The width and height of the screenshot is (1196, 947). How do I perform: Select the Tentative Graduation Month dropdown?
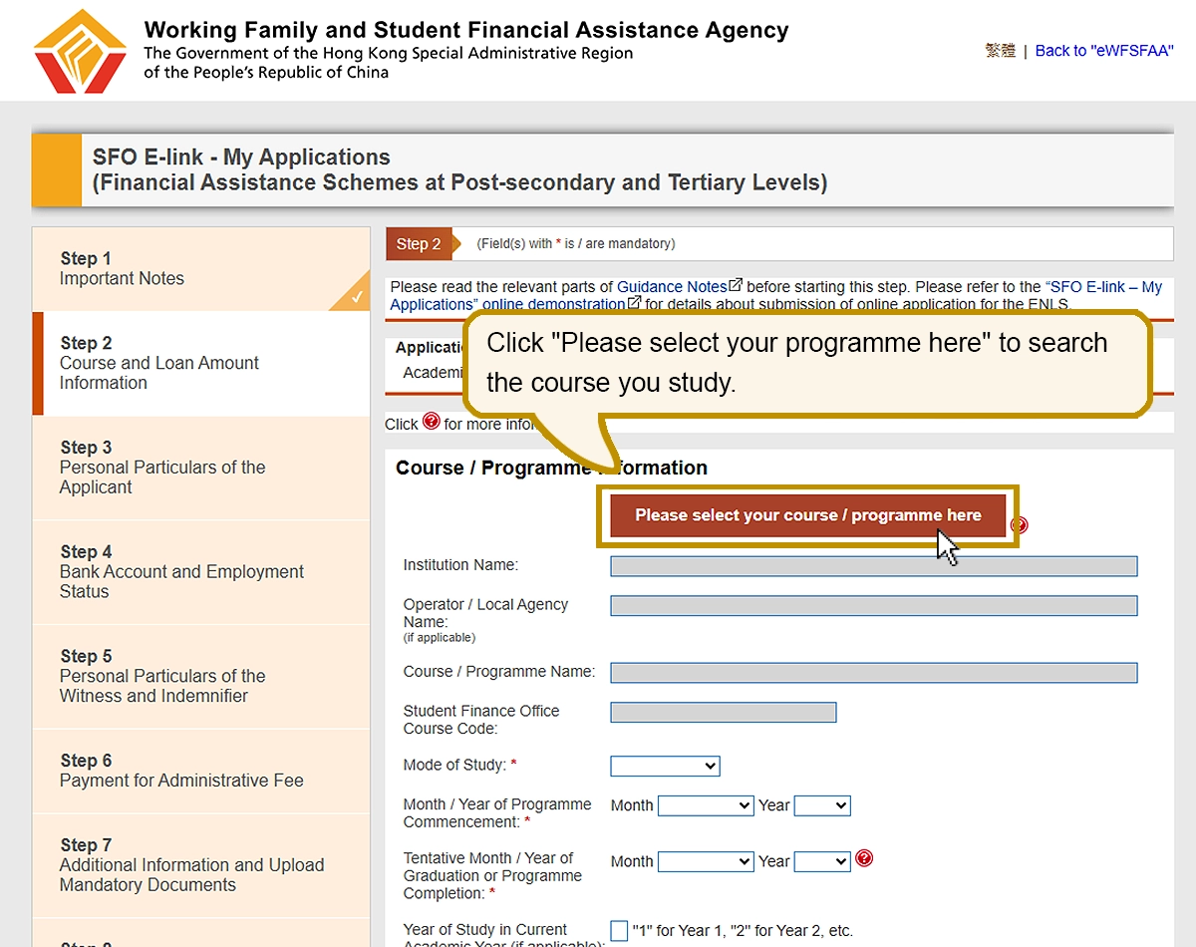(x=706, y=861)
